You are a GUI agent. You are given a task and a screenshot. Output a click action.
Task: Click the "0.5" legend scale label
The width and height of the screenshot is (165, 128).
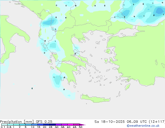tap(9, 127)
